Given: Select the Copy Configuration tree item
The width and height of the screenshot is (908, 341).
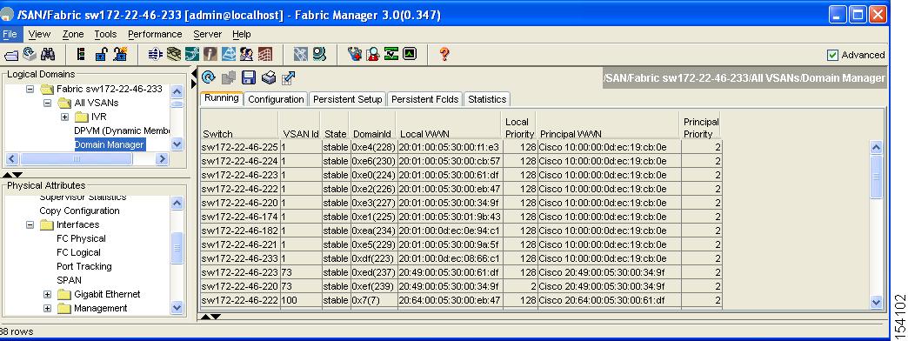Looking at the screenshot, I should [79, 211].
